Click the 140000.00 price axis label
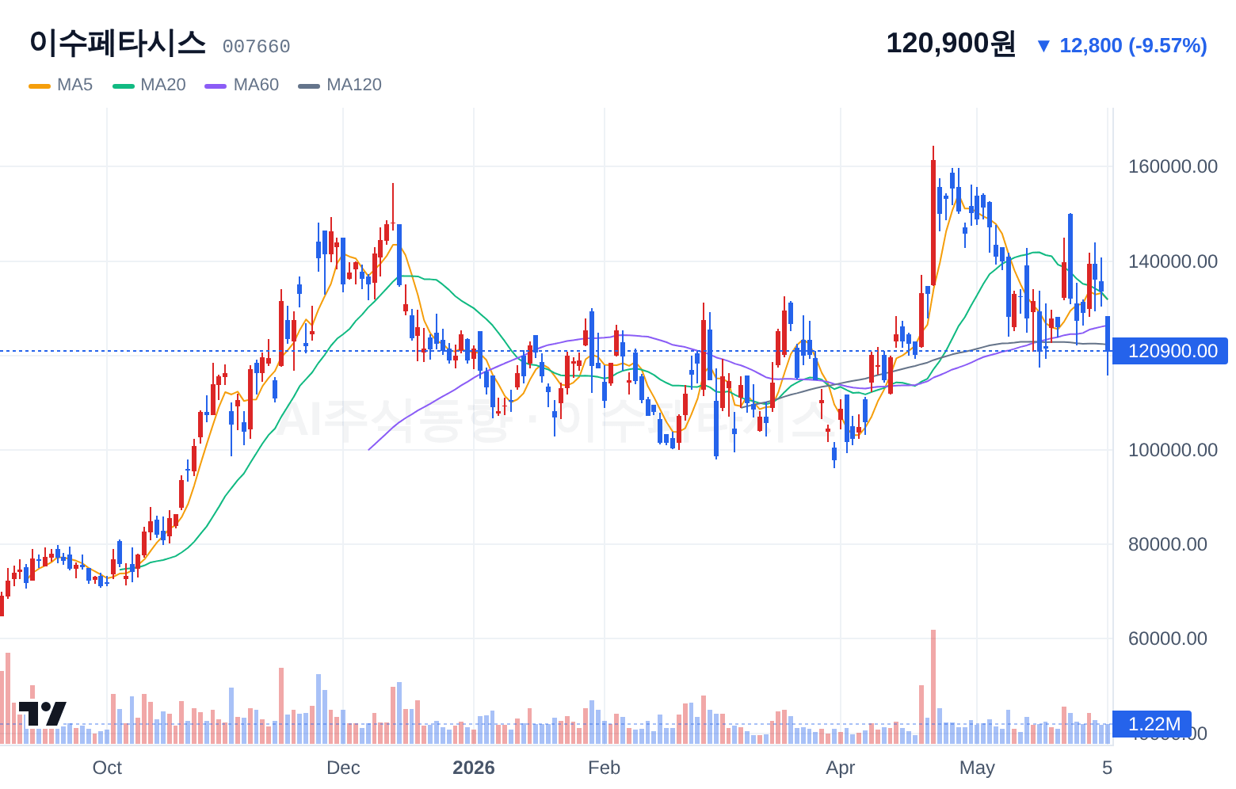 pyautogui.click(x=1173, y=261)
